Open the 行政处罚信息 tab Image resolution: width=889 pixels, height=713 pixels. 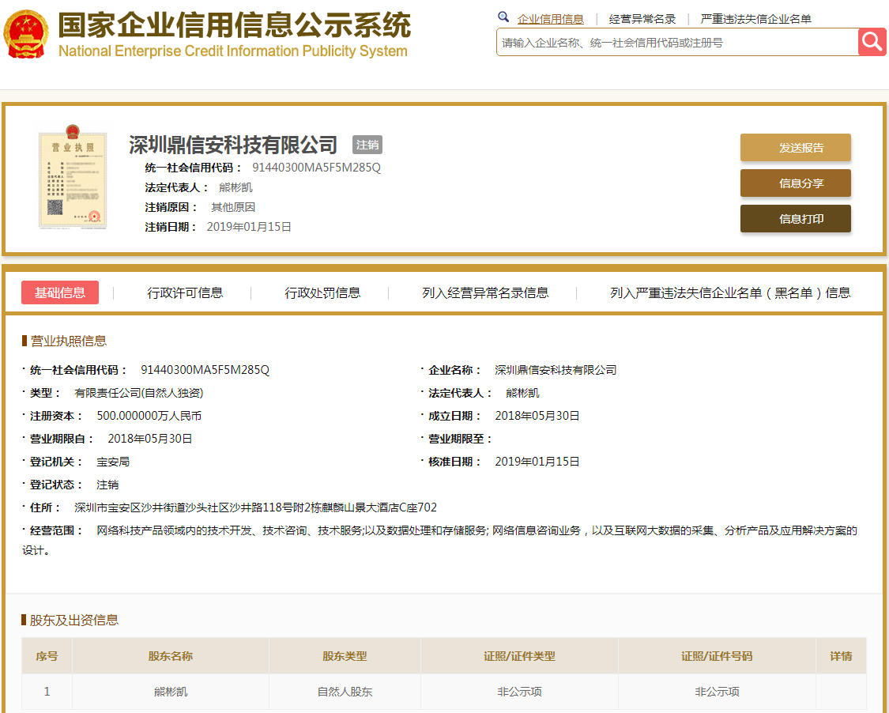pos(322,292)
